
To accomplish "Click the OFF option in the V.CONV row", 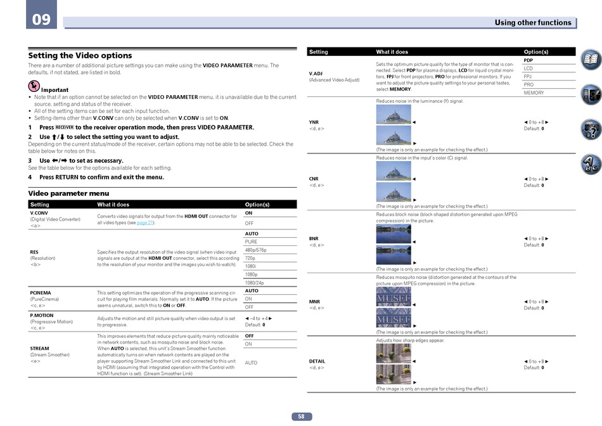I will click(249, 223).
